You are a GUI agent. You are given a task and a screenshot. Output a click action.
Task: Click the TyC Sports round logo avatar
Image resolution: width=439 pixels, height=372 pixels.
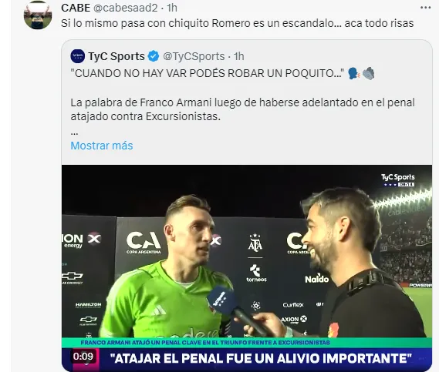(x=78, y=56)
